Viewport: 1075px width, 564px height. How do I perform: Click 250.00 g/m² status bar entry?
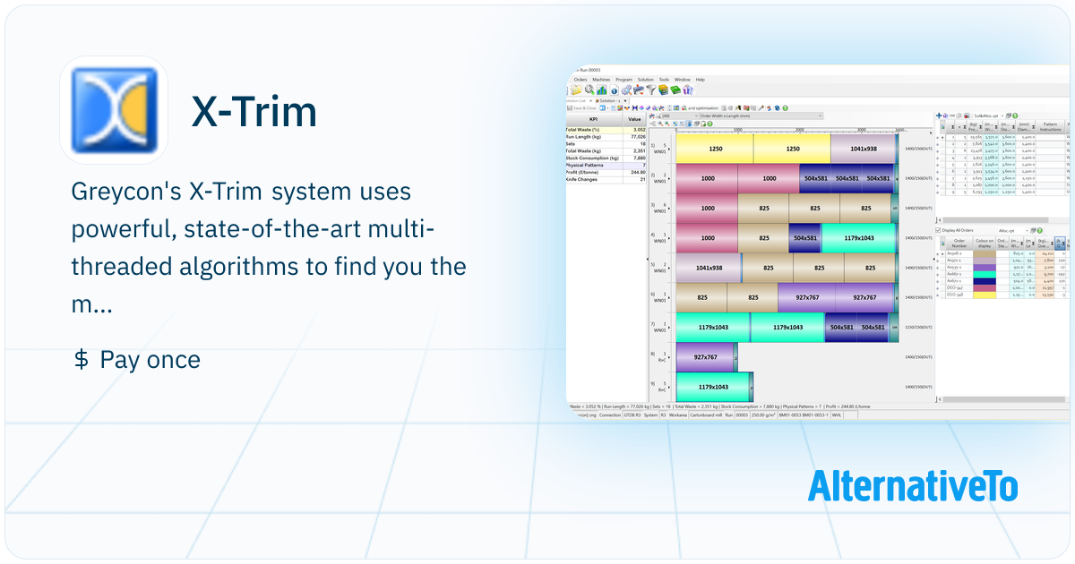click(x=764, y=415)
